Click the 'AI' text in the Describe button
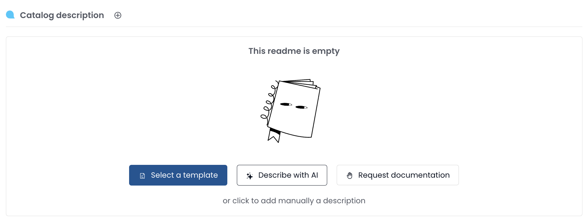This screenshot has height=222, width=588. (314, 175)
